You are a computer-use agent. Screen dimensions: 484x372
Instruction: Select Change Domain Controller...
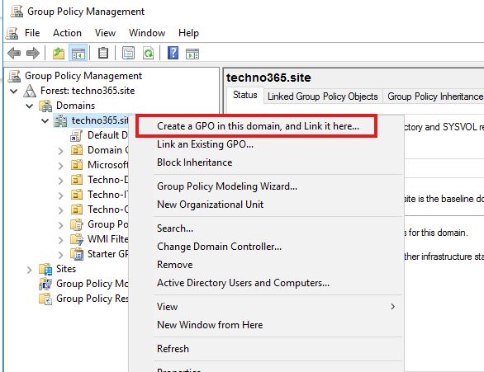pos(267,247)
